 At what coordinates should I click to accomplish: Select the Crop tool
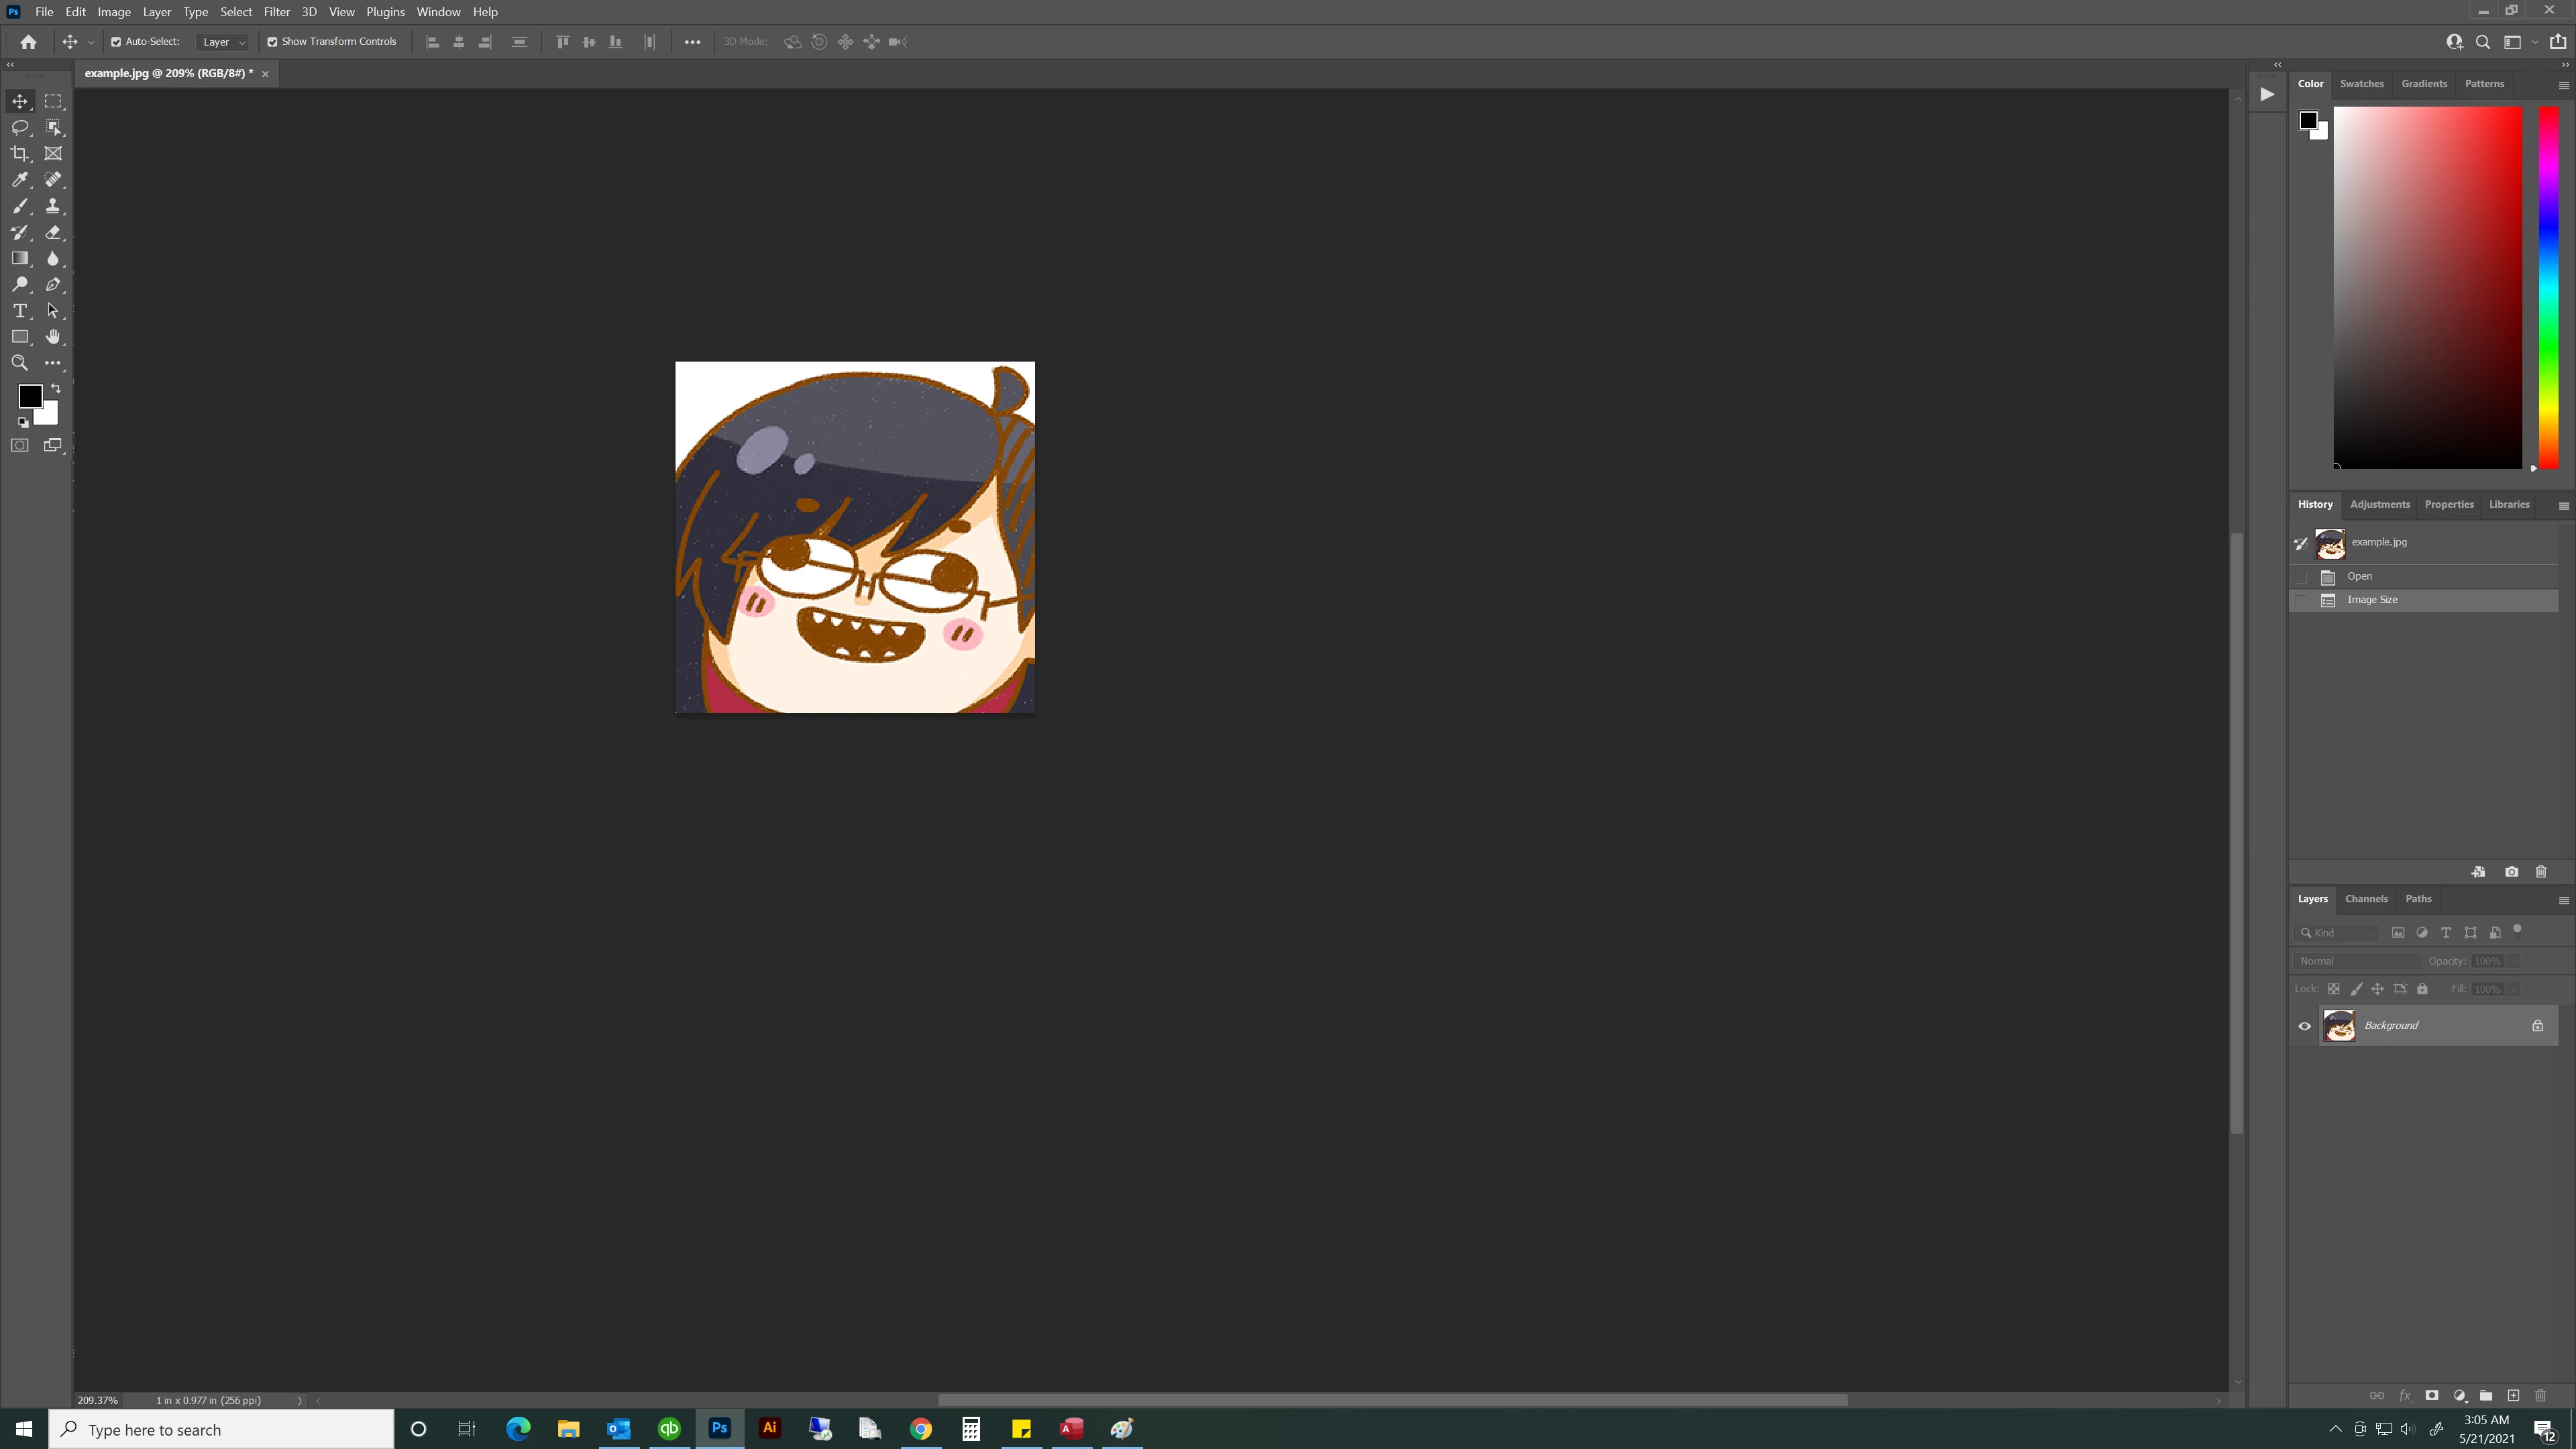click(x=19, y=153)
